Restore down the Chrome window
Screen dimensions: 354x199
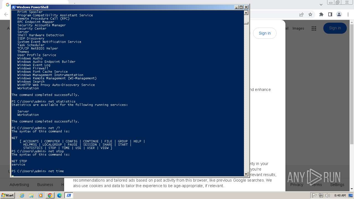click(x=338, y=2)
